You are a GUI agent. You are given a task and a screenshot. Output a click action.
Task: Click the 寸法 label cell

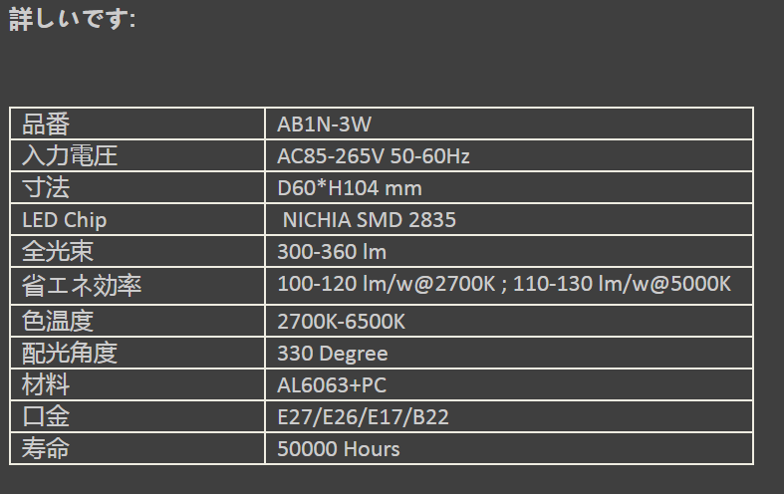coord(46,187)
